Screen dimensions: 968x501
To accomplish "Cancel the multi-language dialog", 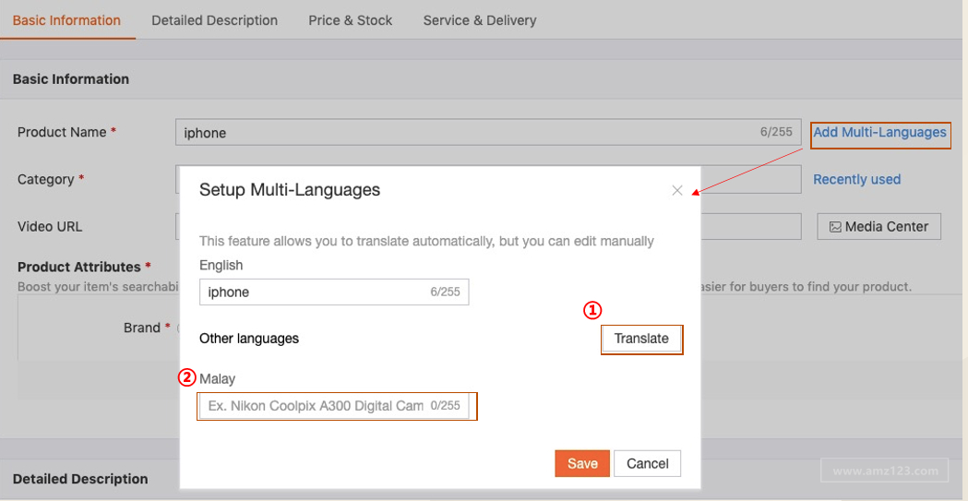I will pos(647,463).
